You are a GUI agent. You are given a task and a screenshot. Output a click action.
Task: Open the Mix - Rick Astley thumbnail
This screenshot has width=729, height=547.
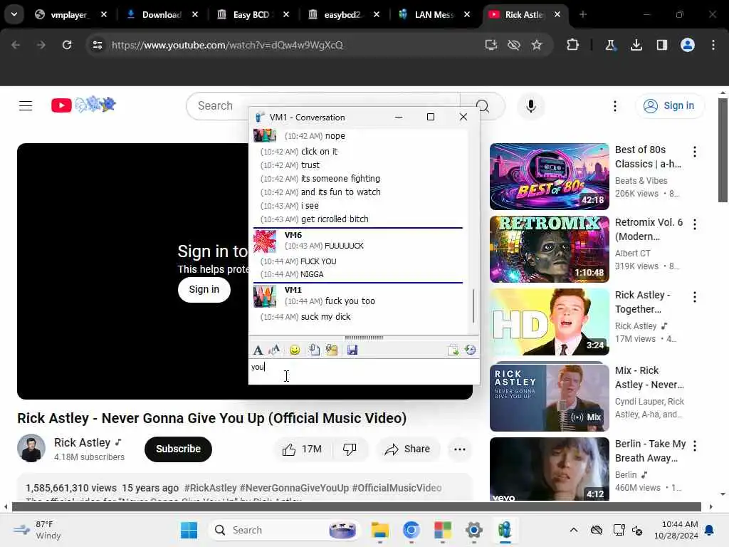[x=549, y=397]
